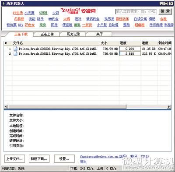Viewport: 175px width, 172px height.
Task: Click the scrollbar right arrow
Action: (169, 107)
